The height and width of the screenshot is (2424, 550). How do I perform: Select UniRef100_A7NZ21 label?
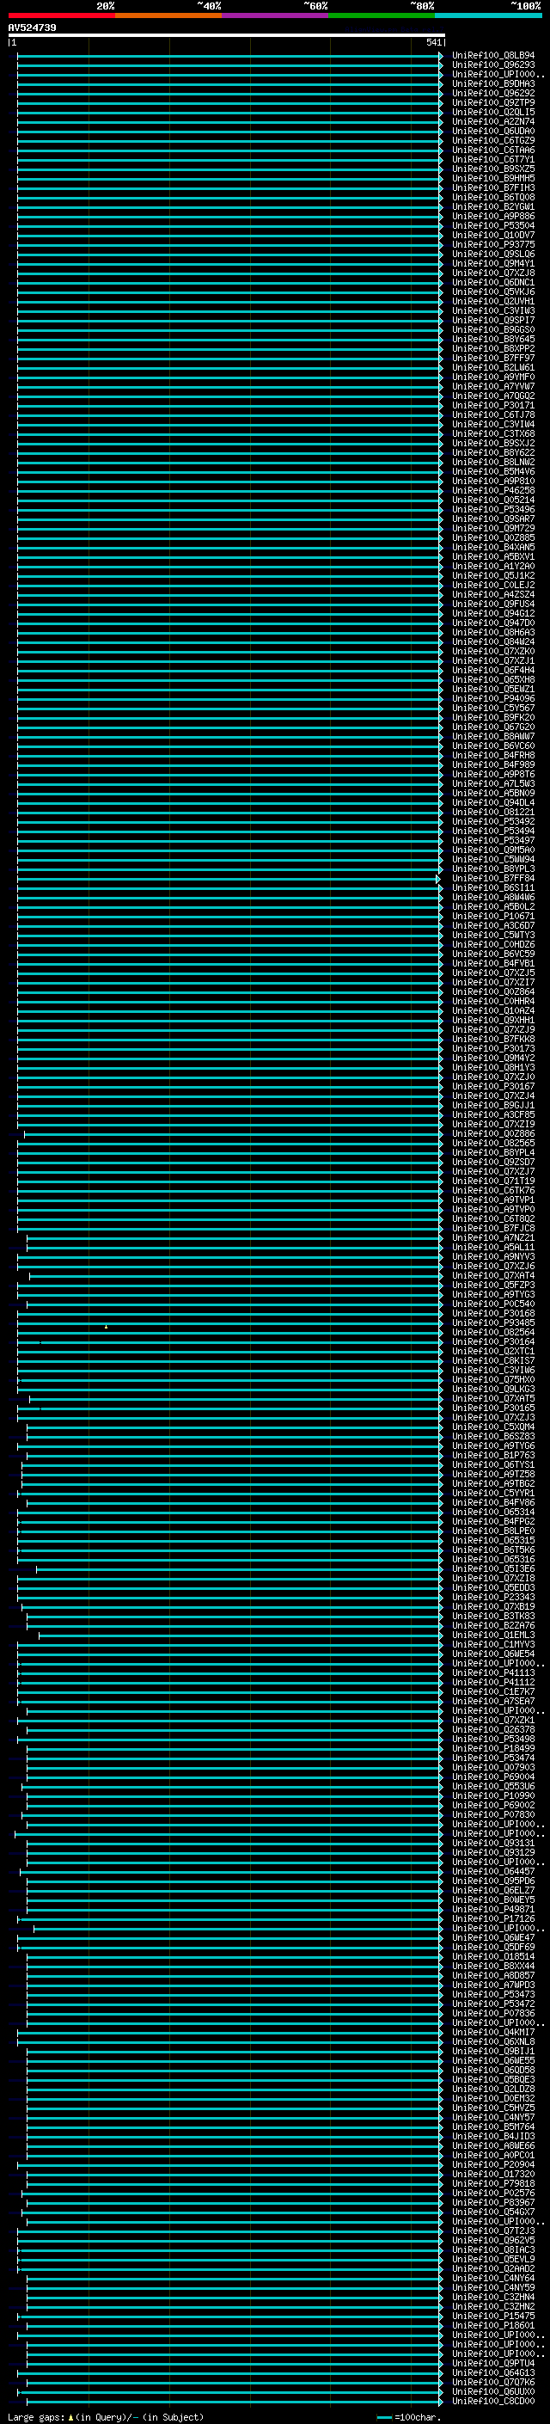click(493, 1237)
